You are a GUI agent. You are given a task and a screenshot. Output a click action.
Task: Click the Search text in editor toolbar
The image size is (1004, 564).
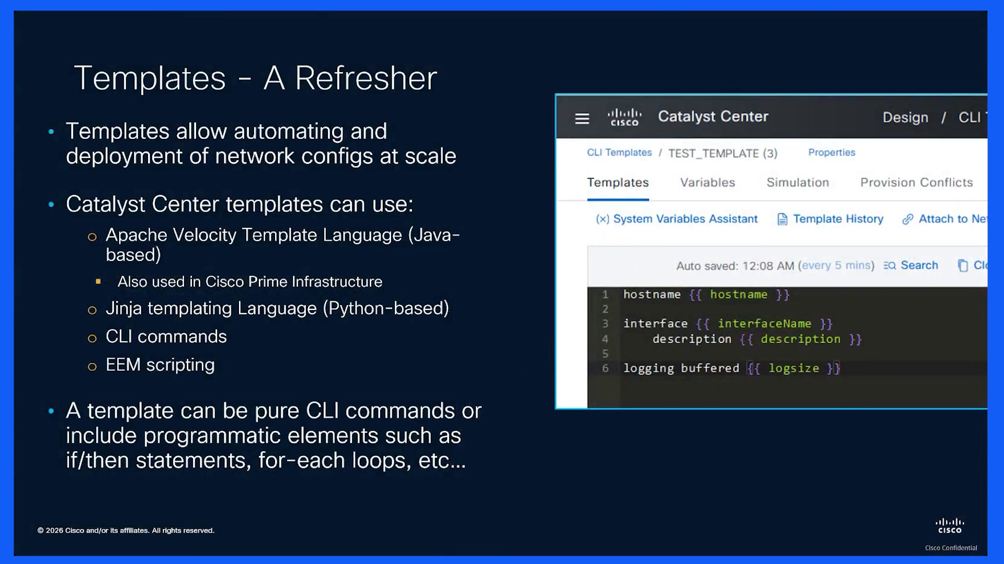pyautogui.click(x=919, y=265)
